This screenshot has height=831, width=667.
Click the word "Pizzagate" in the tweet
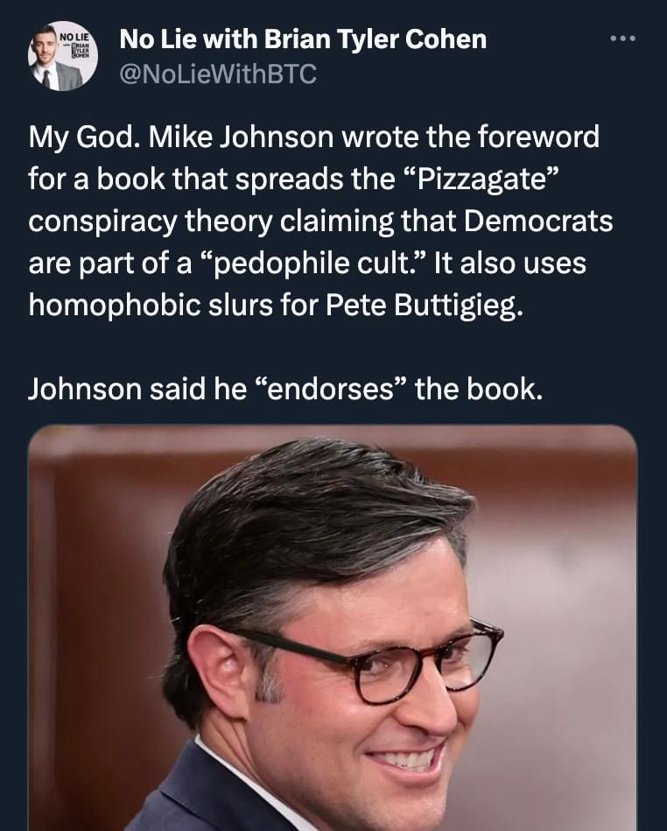click(482, 180)
